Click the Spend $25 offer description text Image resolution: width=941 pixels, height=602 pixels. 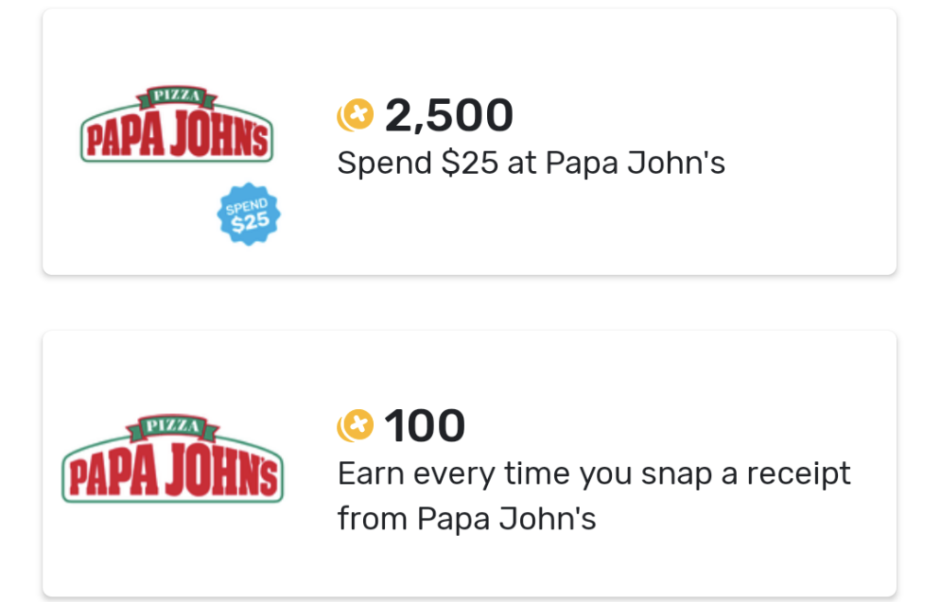click(x=530, y=163)
